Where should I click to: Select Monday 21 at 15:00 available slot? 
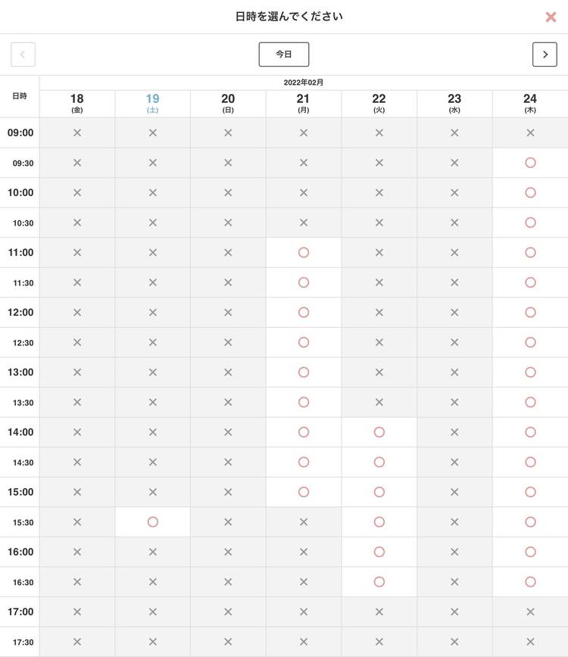pos(304,492)
